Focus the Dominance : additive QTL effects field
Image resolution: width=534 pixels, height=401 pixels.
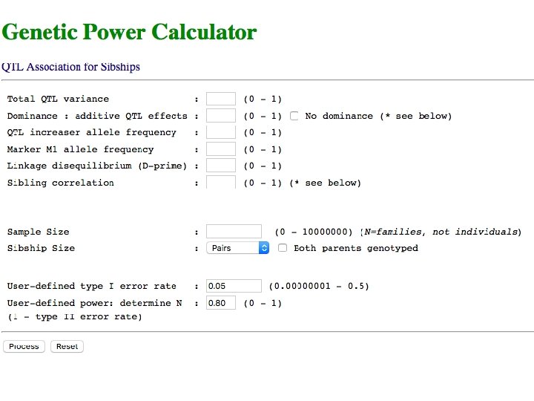[x=221, y=116]
